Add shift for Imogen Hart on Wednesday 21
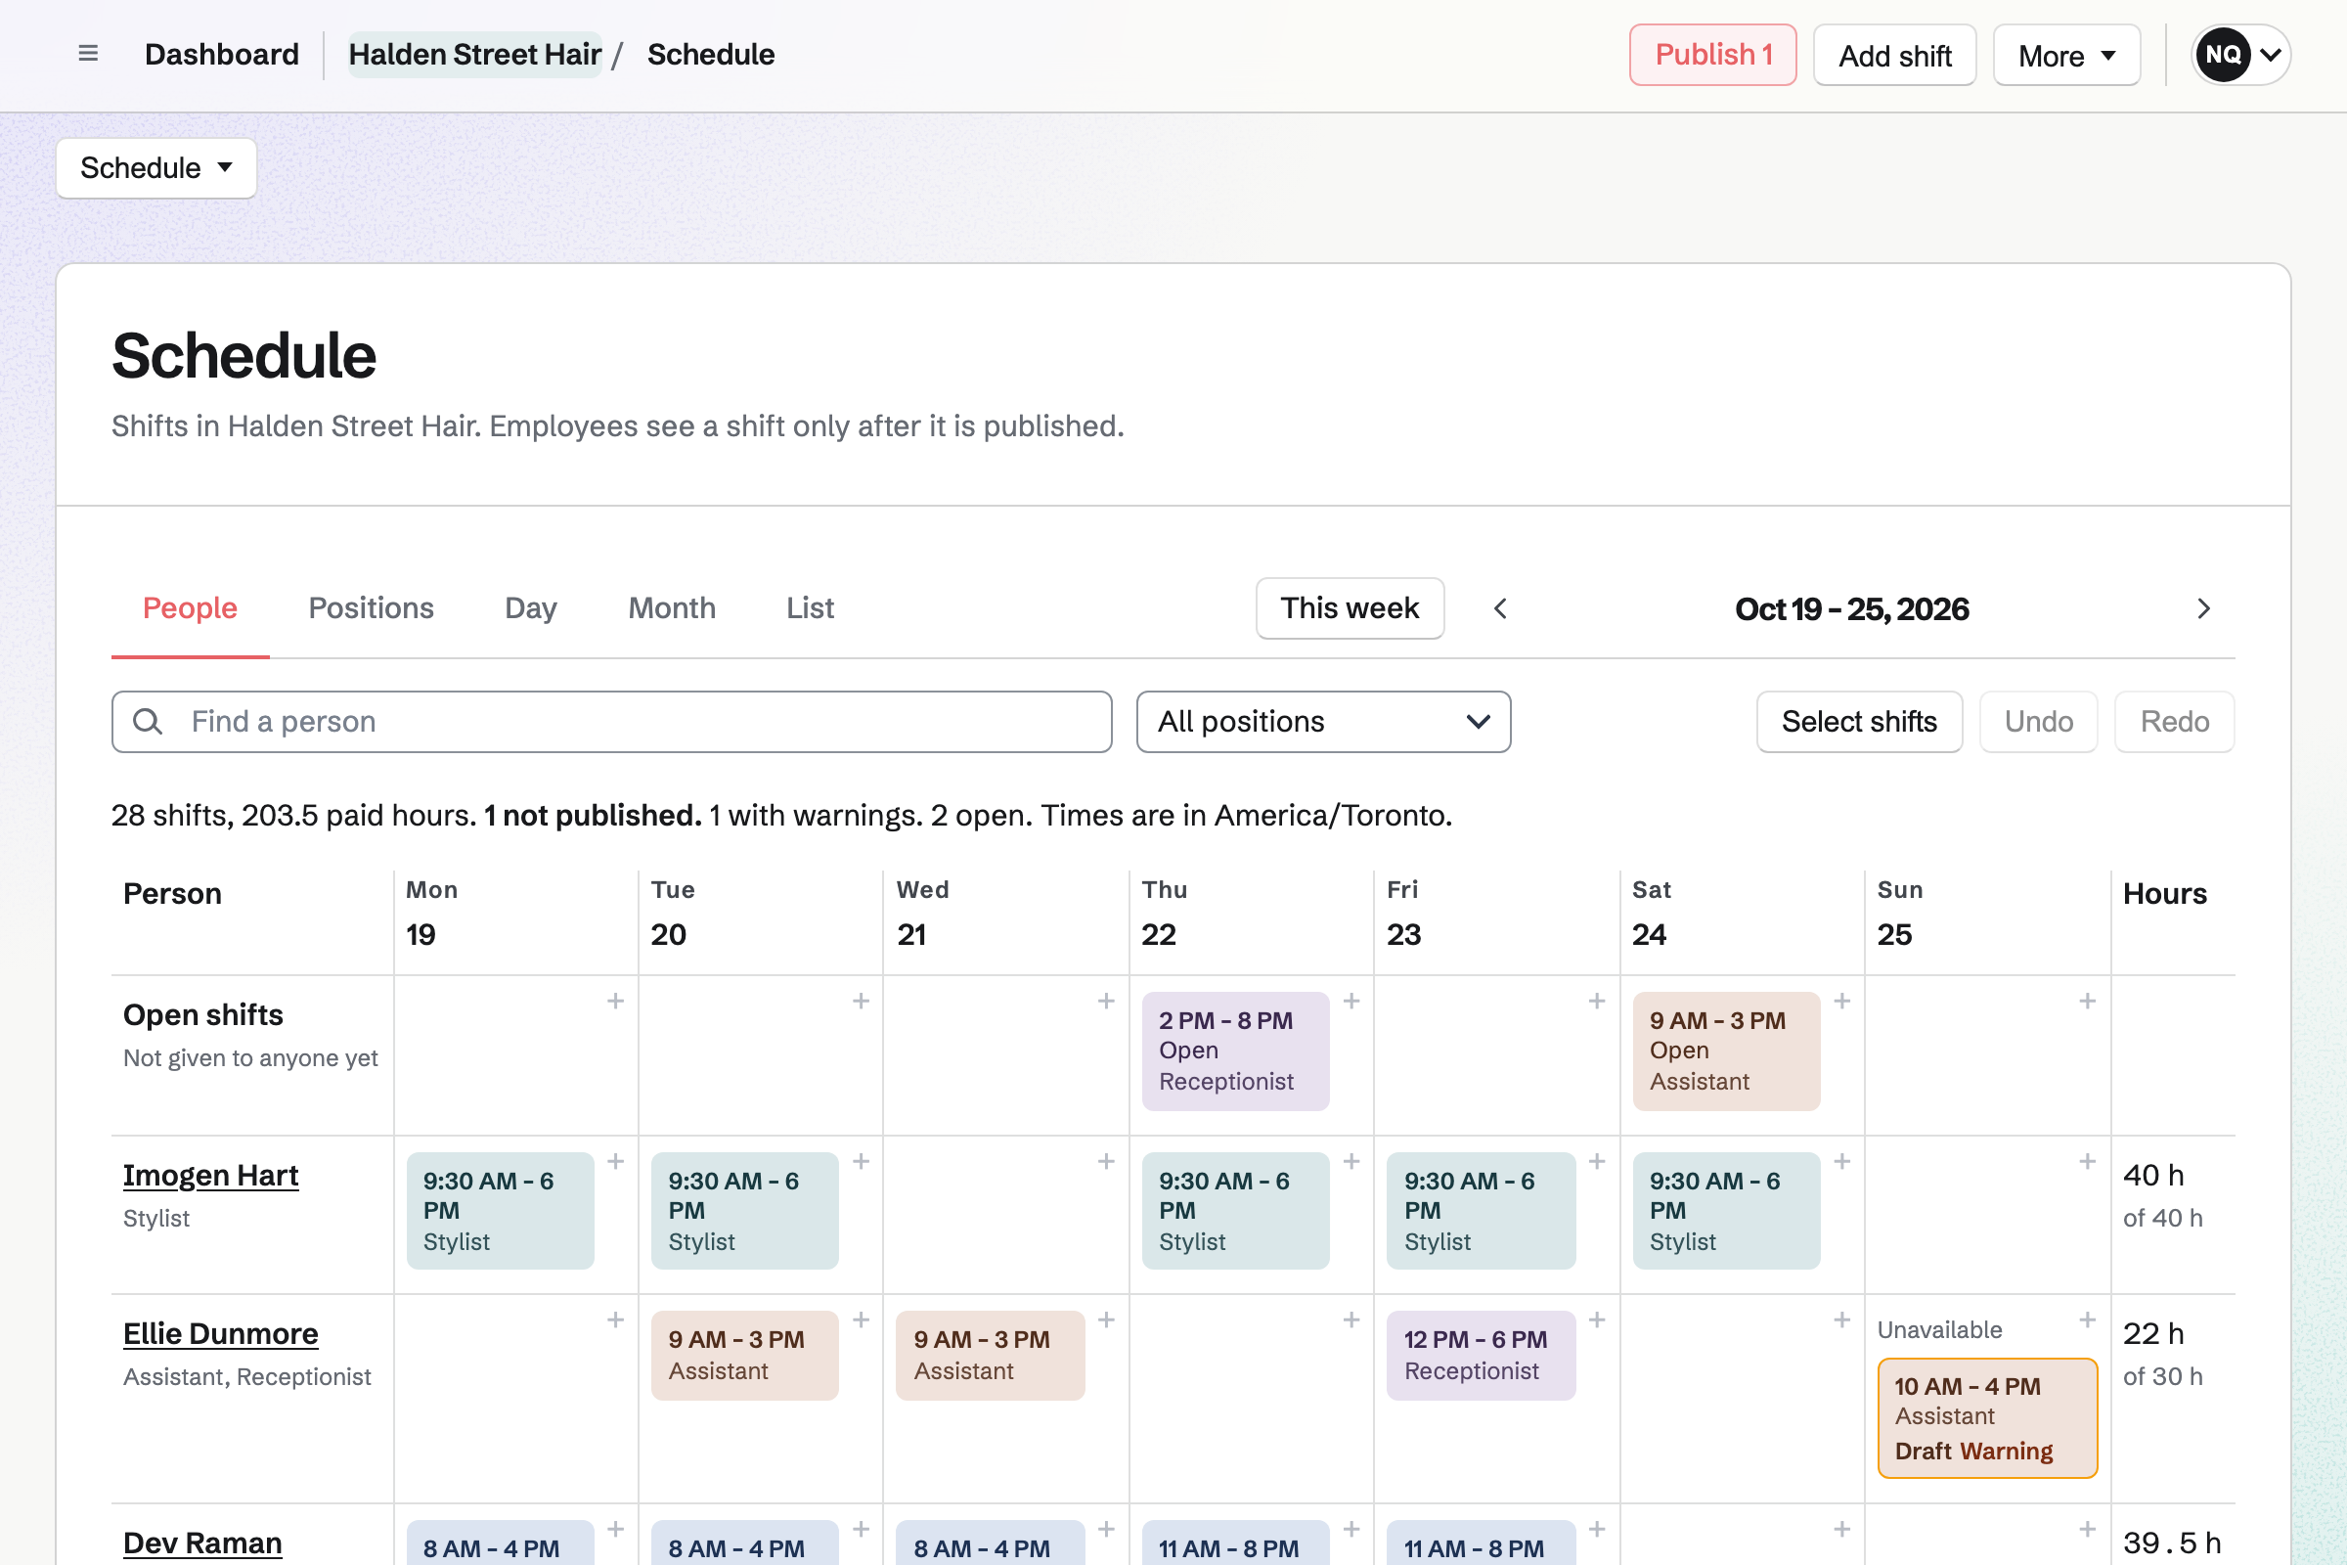2347x1565 pixels. (x=1106, y=1162)
